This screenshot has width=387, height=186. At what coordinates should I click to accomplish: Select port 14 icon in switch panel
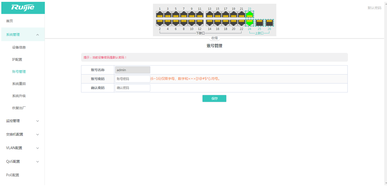[x=210, y=23]
